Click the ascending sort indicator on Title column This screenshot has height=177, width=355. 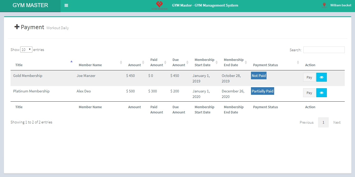pyautogui.click(x=71, y=61)
